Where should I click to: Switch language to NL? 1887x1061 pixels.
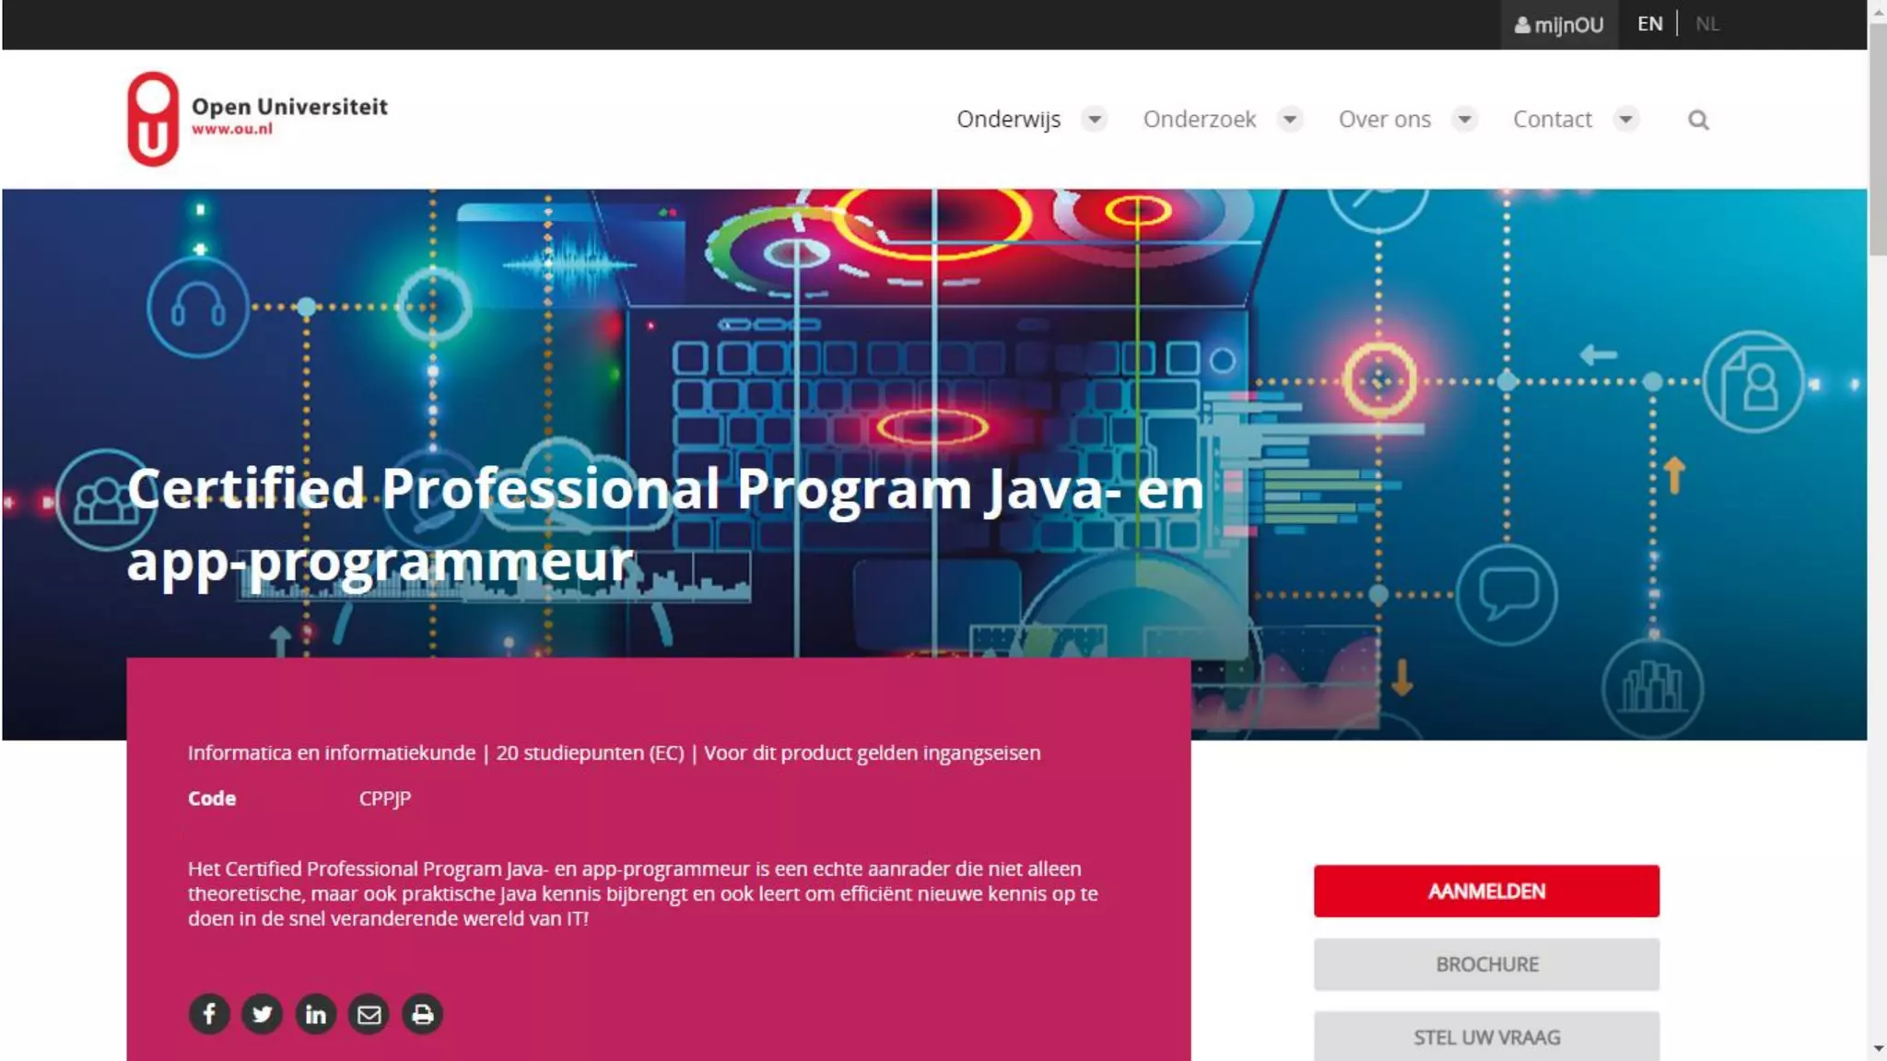1706,24
